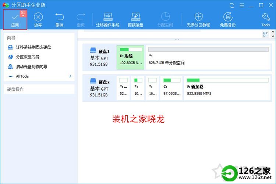Close the 分区助手企业版 window
276x184 pixels.
pos(271,5)
